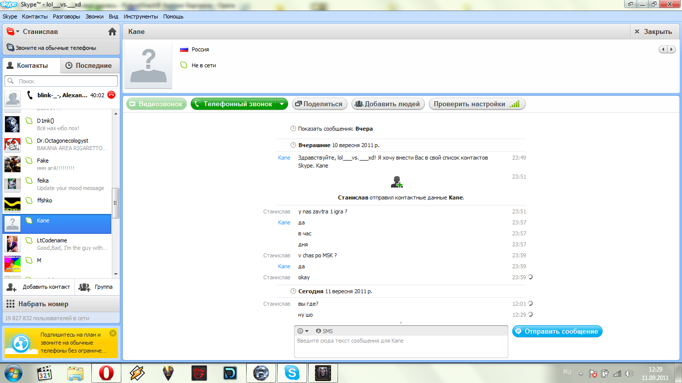The width and height of the screenshot is (682, 383).
Task: Click the RU language indicator in tray
Action: tap(567, 372)
